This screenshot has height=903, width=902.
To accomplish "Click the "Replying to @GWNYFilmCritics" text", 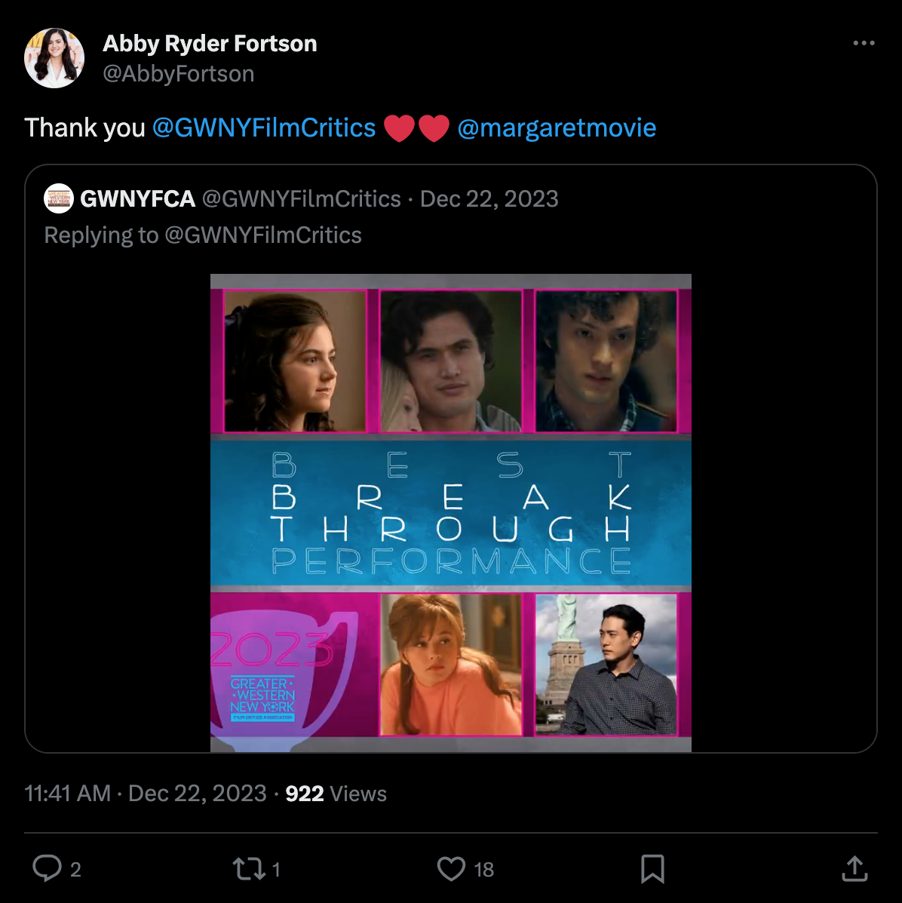I will pos(203,235).
